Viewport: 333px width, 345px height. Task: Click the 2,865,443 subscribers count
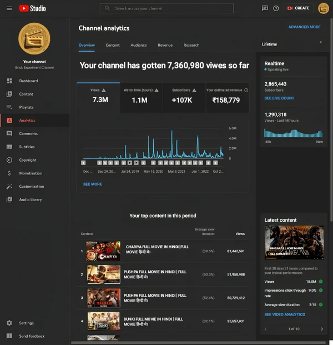click(275, 84)
